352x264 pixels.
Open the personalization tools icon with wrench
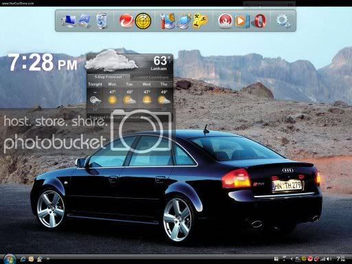(x=168, y=21)
